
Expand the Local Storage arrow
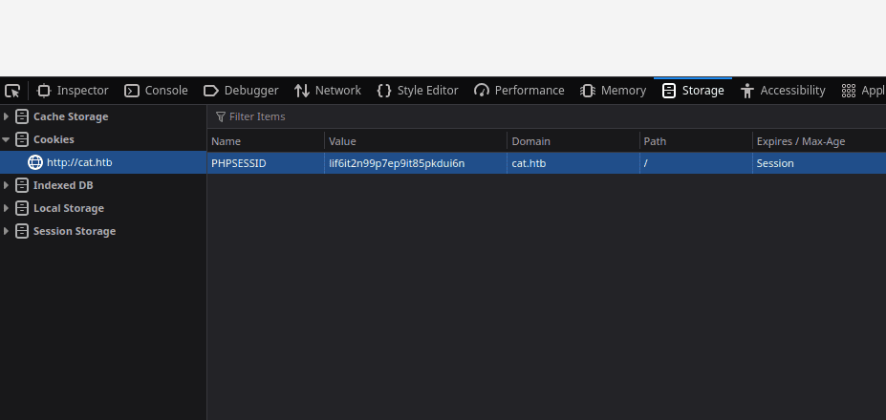point(7,208)
